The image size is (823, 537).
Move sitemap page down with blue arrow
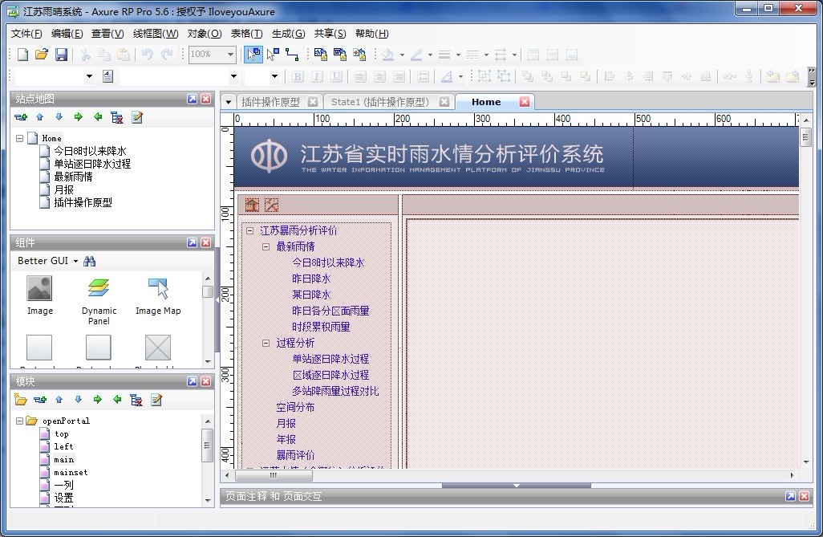pos(59,117)
